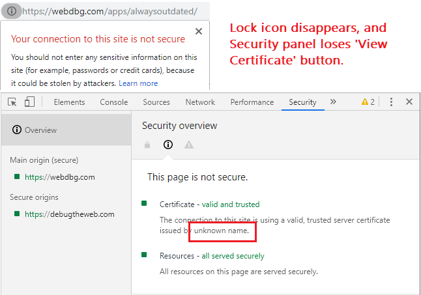Open DevTools three-dot customize menu
Image resolution: width=421 pixels, height=295 pixels.
(391, 102)
